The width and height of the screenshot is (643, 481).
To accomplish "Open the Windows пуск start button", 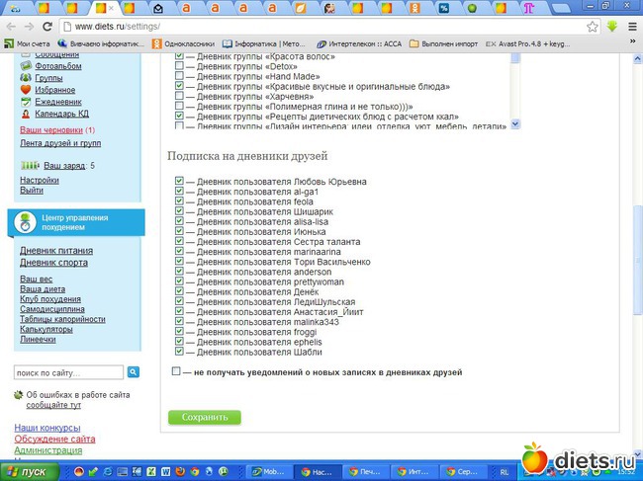I will pyautogui.click(x=27, y=472).
